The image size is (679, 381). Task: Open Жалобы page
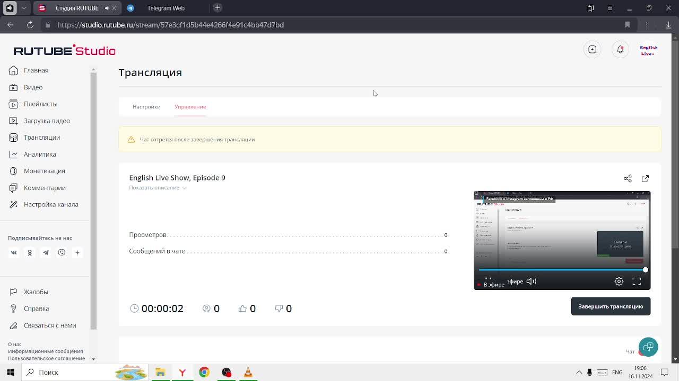click(36, 292)
